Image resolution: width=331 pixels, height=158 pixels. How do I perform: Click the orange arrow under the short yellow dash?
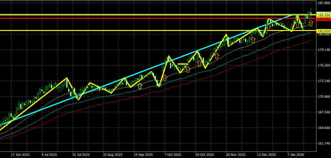pyautogui.click(x=187, y=69)
